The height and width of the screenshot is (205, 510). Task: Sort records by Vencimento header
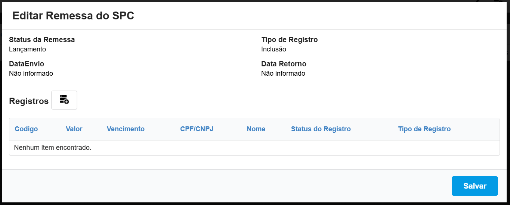click(x=126, y=129)
